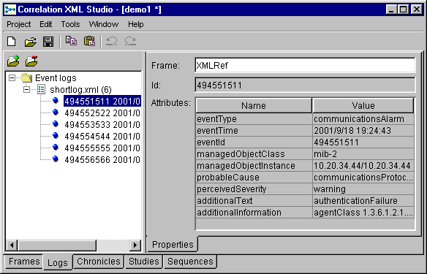The height and width of the screenshot is (274, 427).
Task: Open the Tools menu
Action: 70,25
